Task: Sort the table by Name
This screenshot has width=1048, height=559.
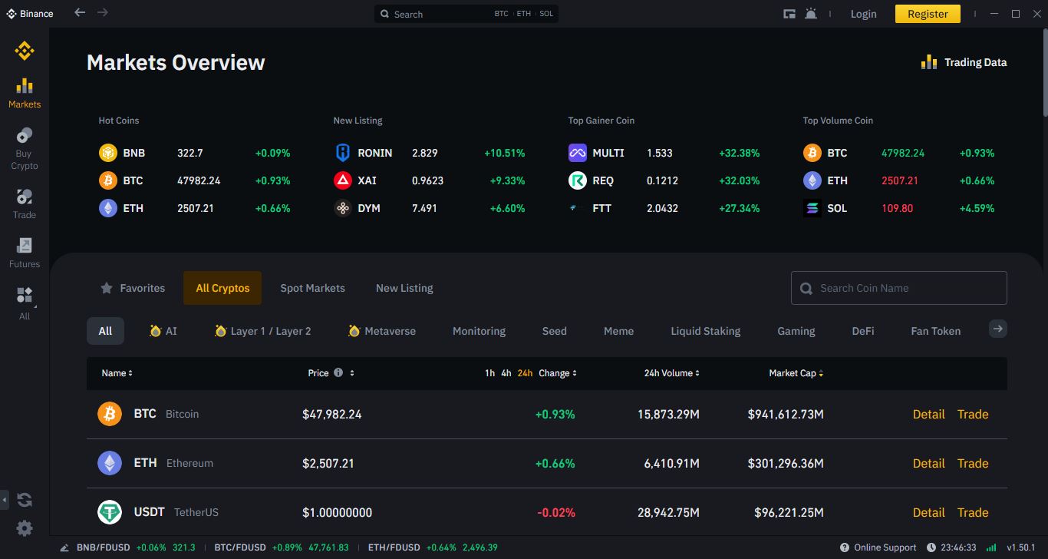Action: point(117,373)
